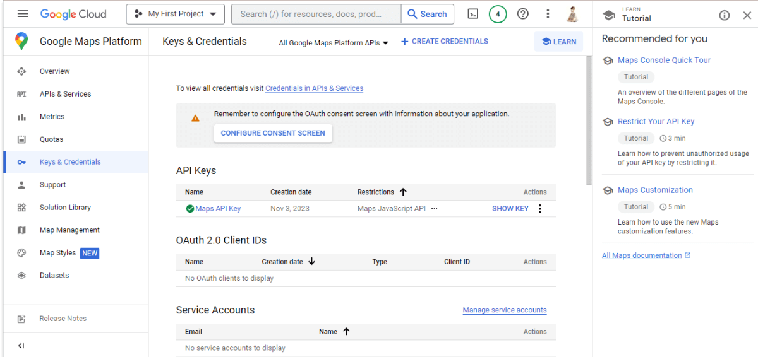The image size is (758, 357).
Task: Activate Cloud Shell terminal icon
Action: pos(472,14)
